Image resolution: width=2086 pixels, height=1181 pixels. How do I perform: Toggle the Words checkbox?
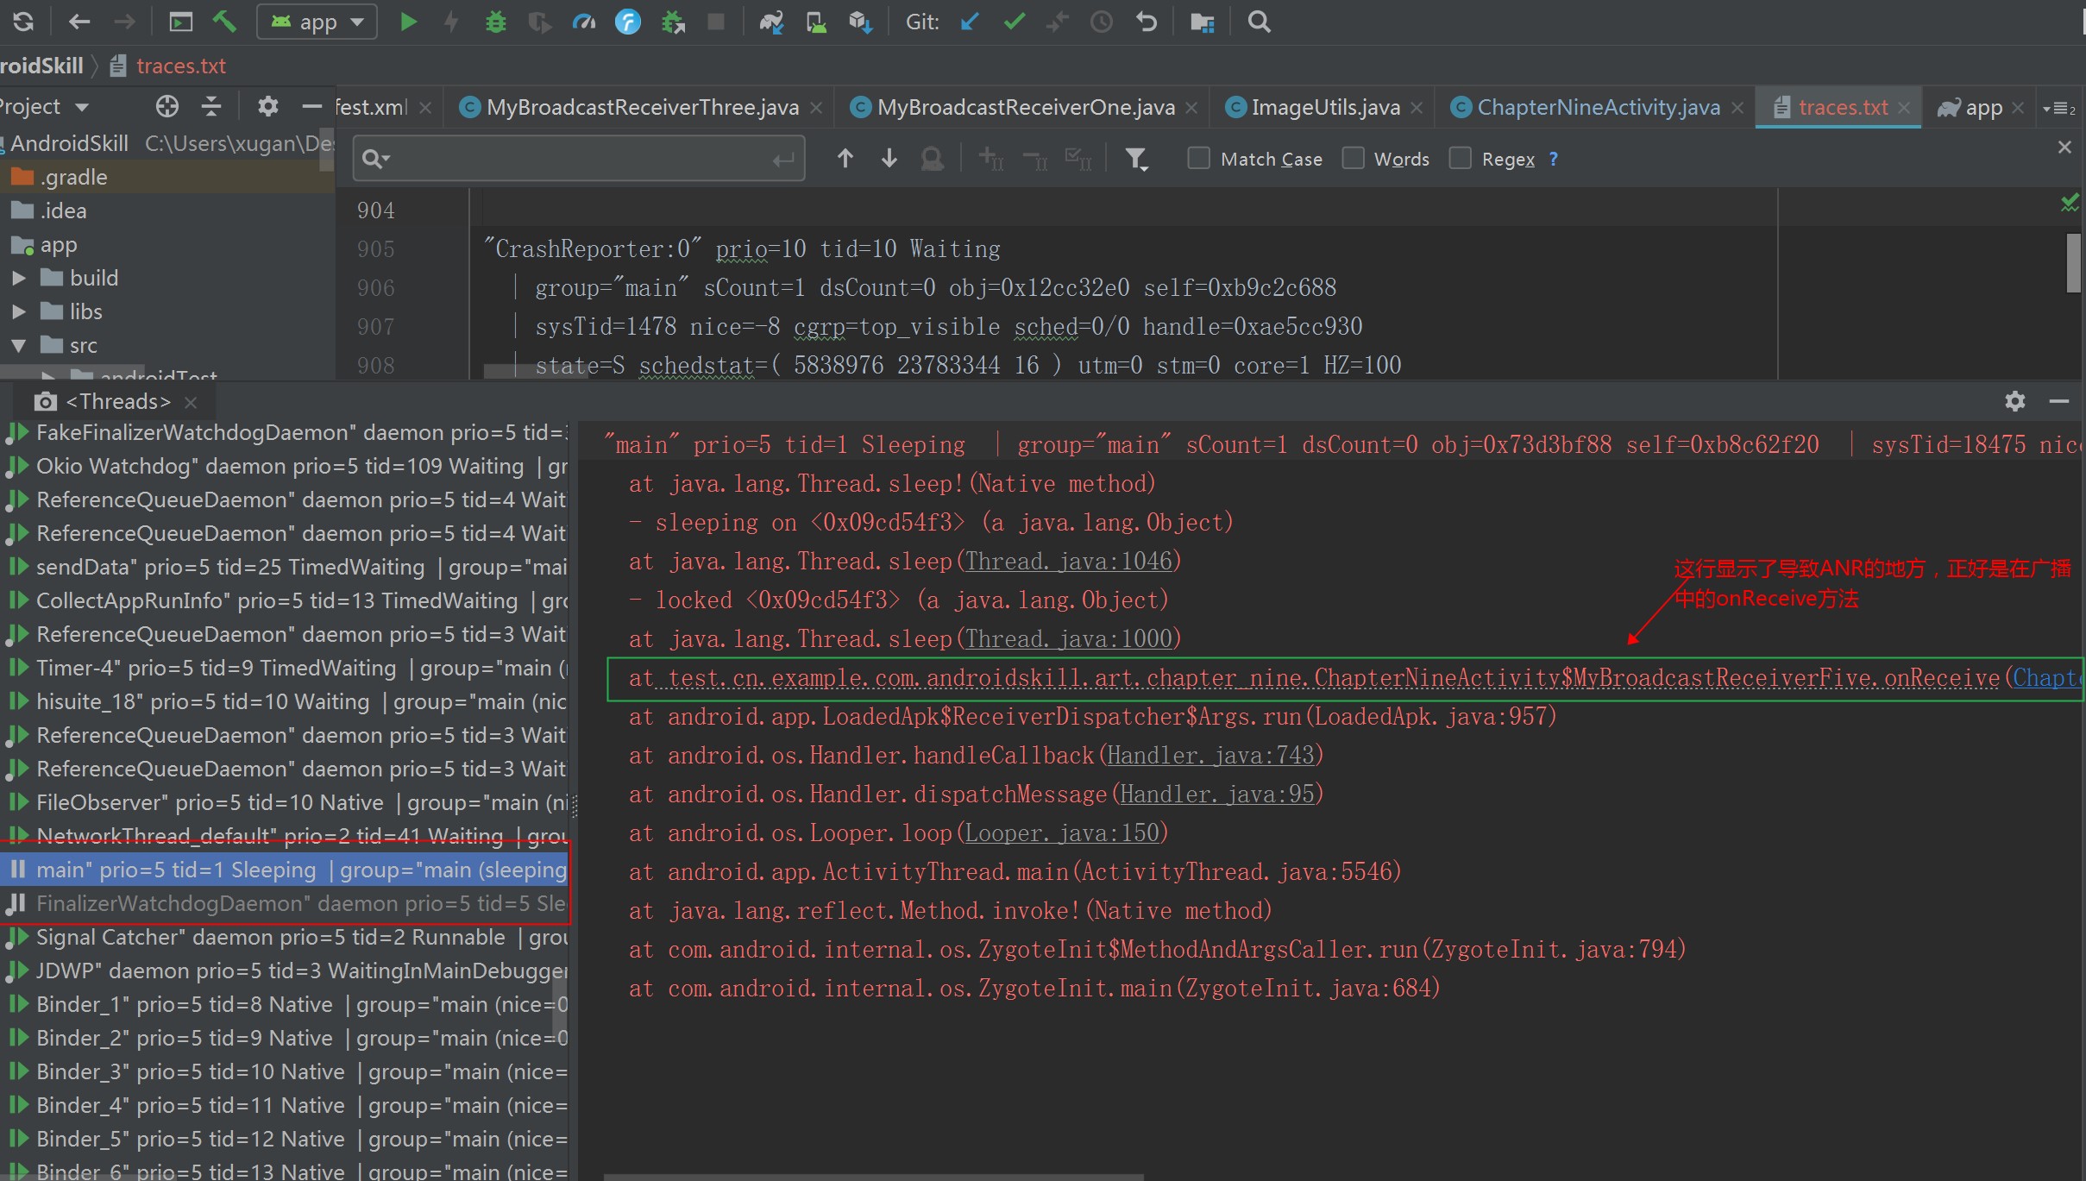coord(1353,159)
